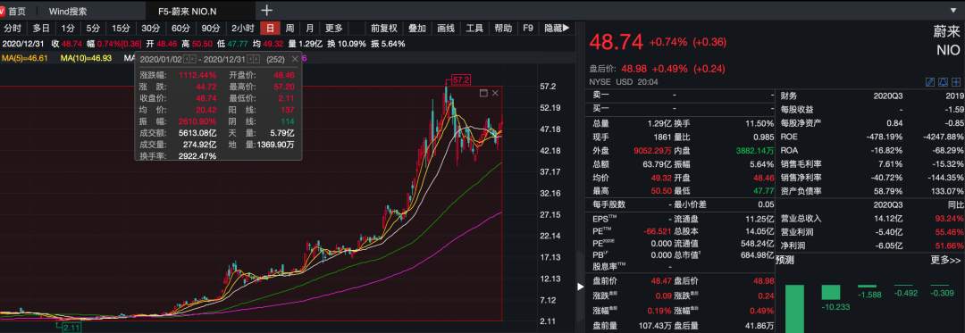Screen dimensions: 965x333
Task: Click the 财务 section header
Action: (788, 96)
